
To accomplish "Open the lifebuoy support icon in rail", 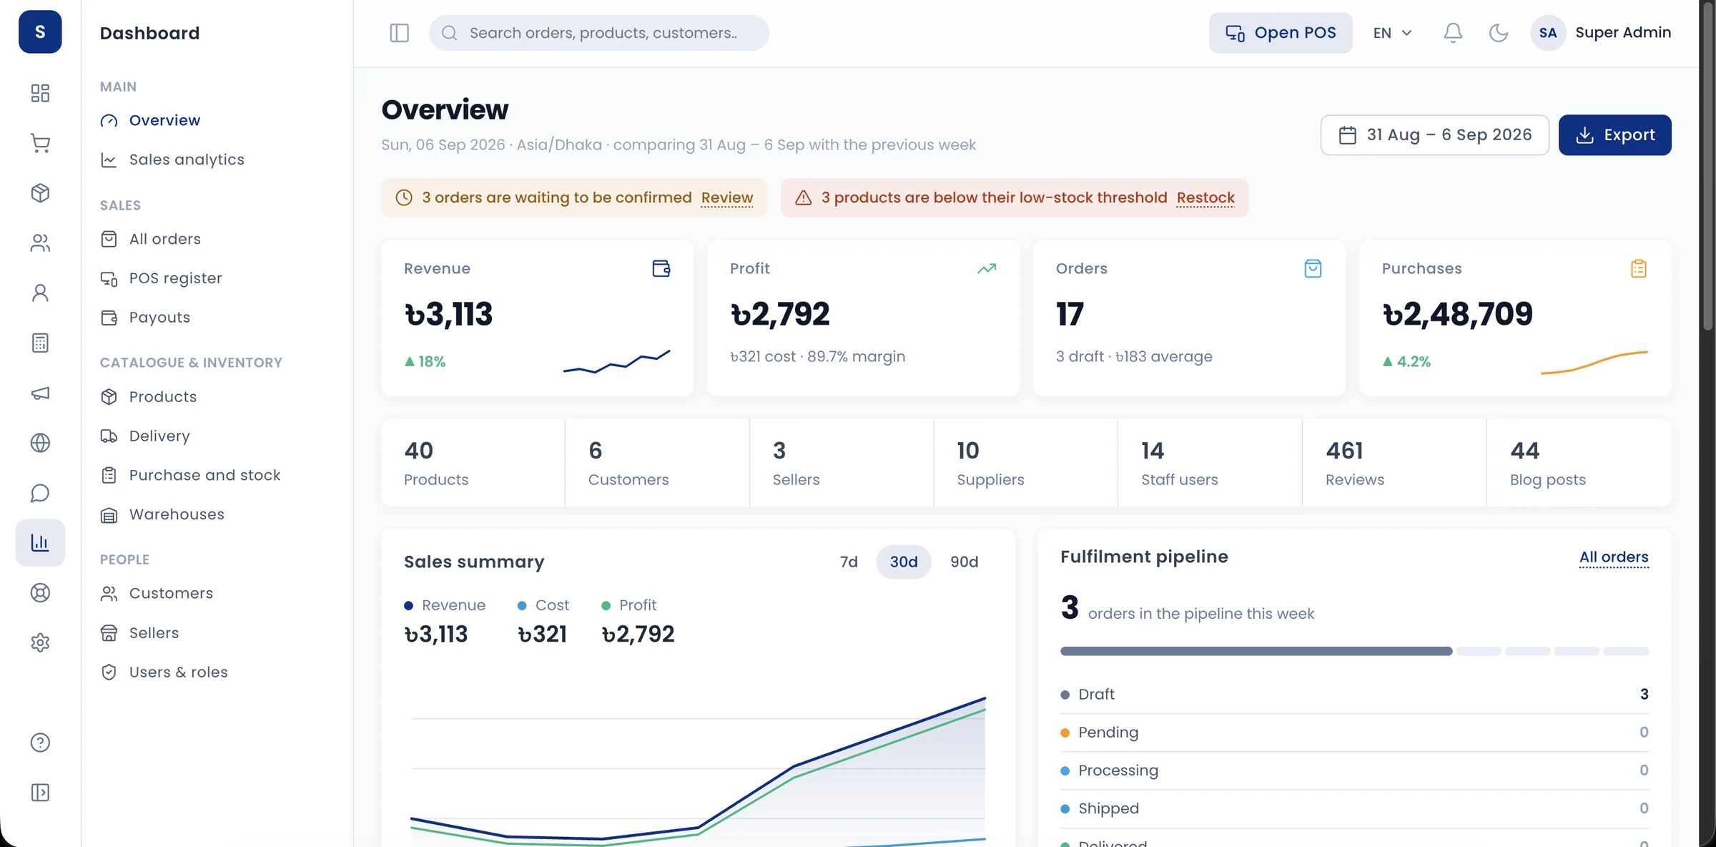I will [x=40, y=592].
